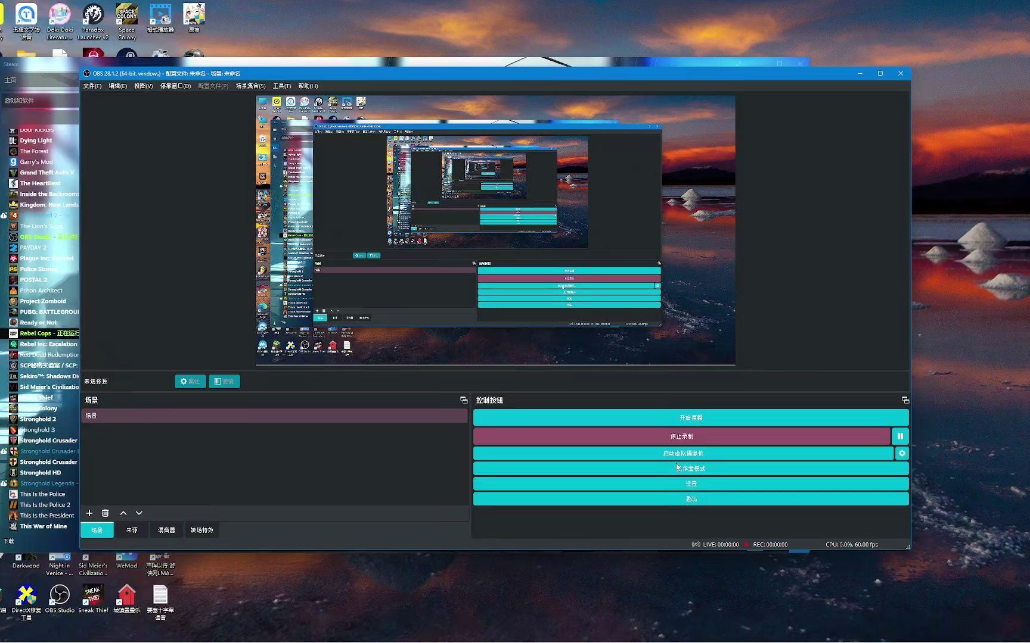
Task: Select the 场景 item in scene list
Action: [274, 416]
